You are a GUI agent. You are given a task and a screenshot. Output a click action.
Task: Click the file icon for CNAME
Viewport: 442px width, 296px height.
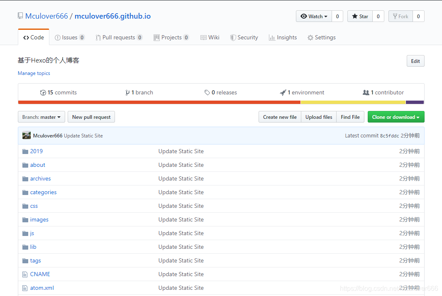point(25,274)
